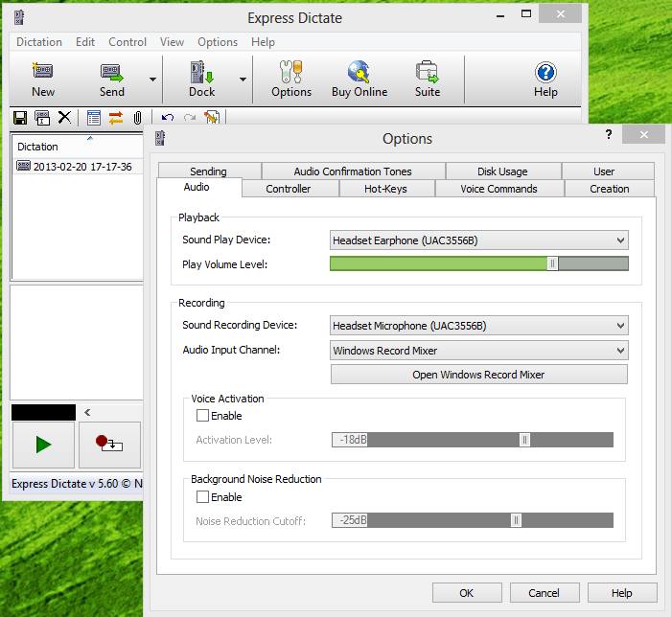Click the Save floppy disk icon

20,118
